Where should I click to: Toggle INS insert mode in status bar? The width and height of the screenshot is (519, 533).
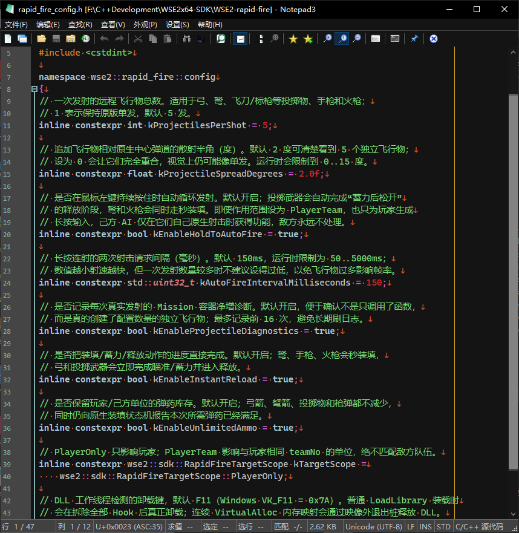(x=425, y=526)
